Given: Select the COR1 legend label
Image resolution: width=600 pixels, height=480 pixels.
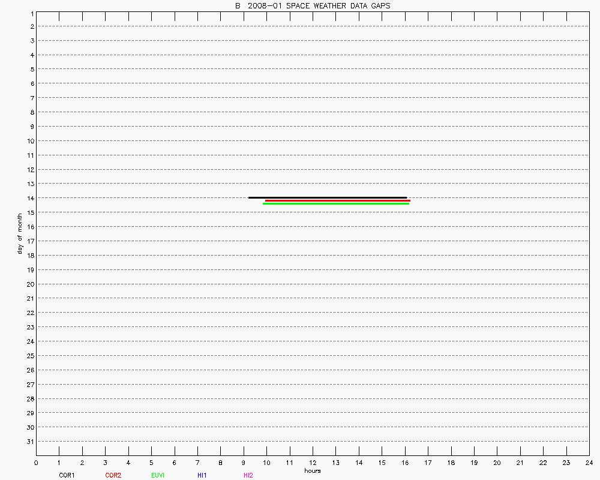Looking at the screenshot, I should pos(67,475).
